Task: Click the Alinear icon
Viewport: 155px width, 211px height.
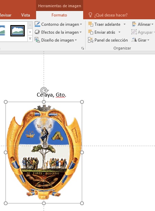Action: pos(134,24)
